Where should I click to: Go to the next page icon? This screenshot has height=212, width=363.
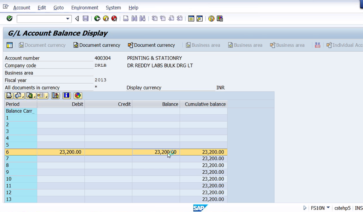[171, 19]
